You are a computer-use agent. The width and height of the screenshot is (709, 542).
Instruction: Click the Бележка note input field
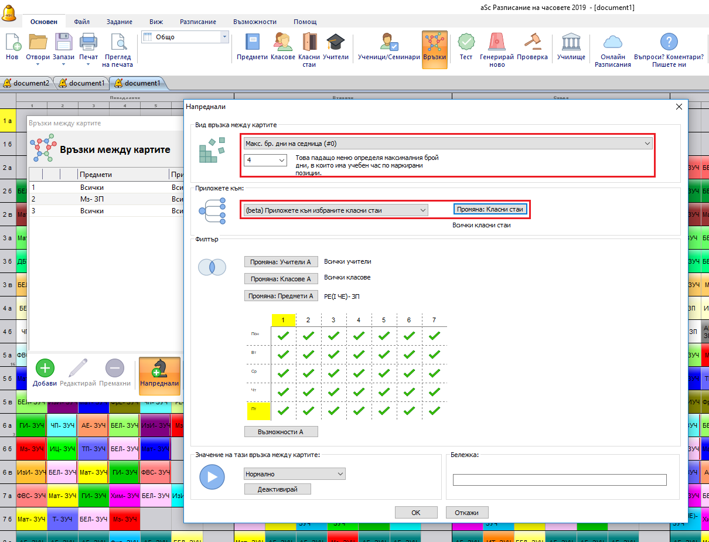tap(560, 480)
